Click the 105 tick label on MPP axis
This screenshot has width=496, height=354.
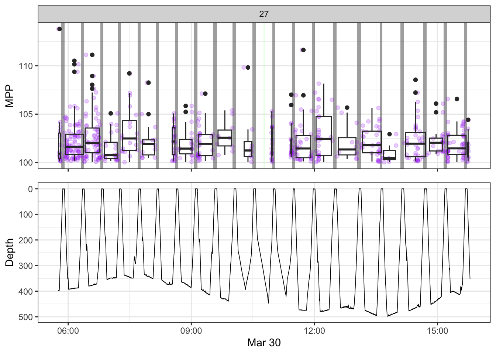26,114
